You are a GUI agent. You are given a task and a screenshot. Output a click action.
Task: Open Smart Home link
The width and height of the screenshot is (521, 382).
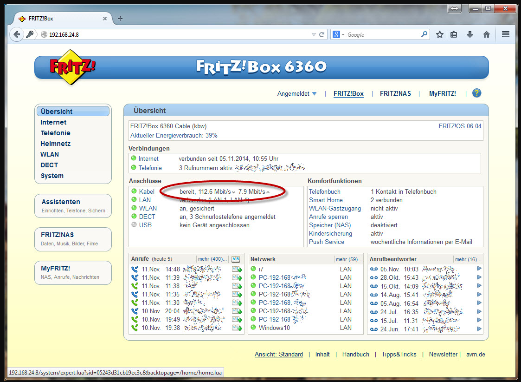click(x=326, y=200)
